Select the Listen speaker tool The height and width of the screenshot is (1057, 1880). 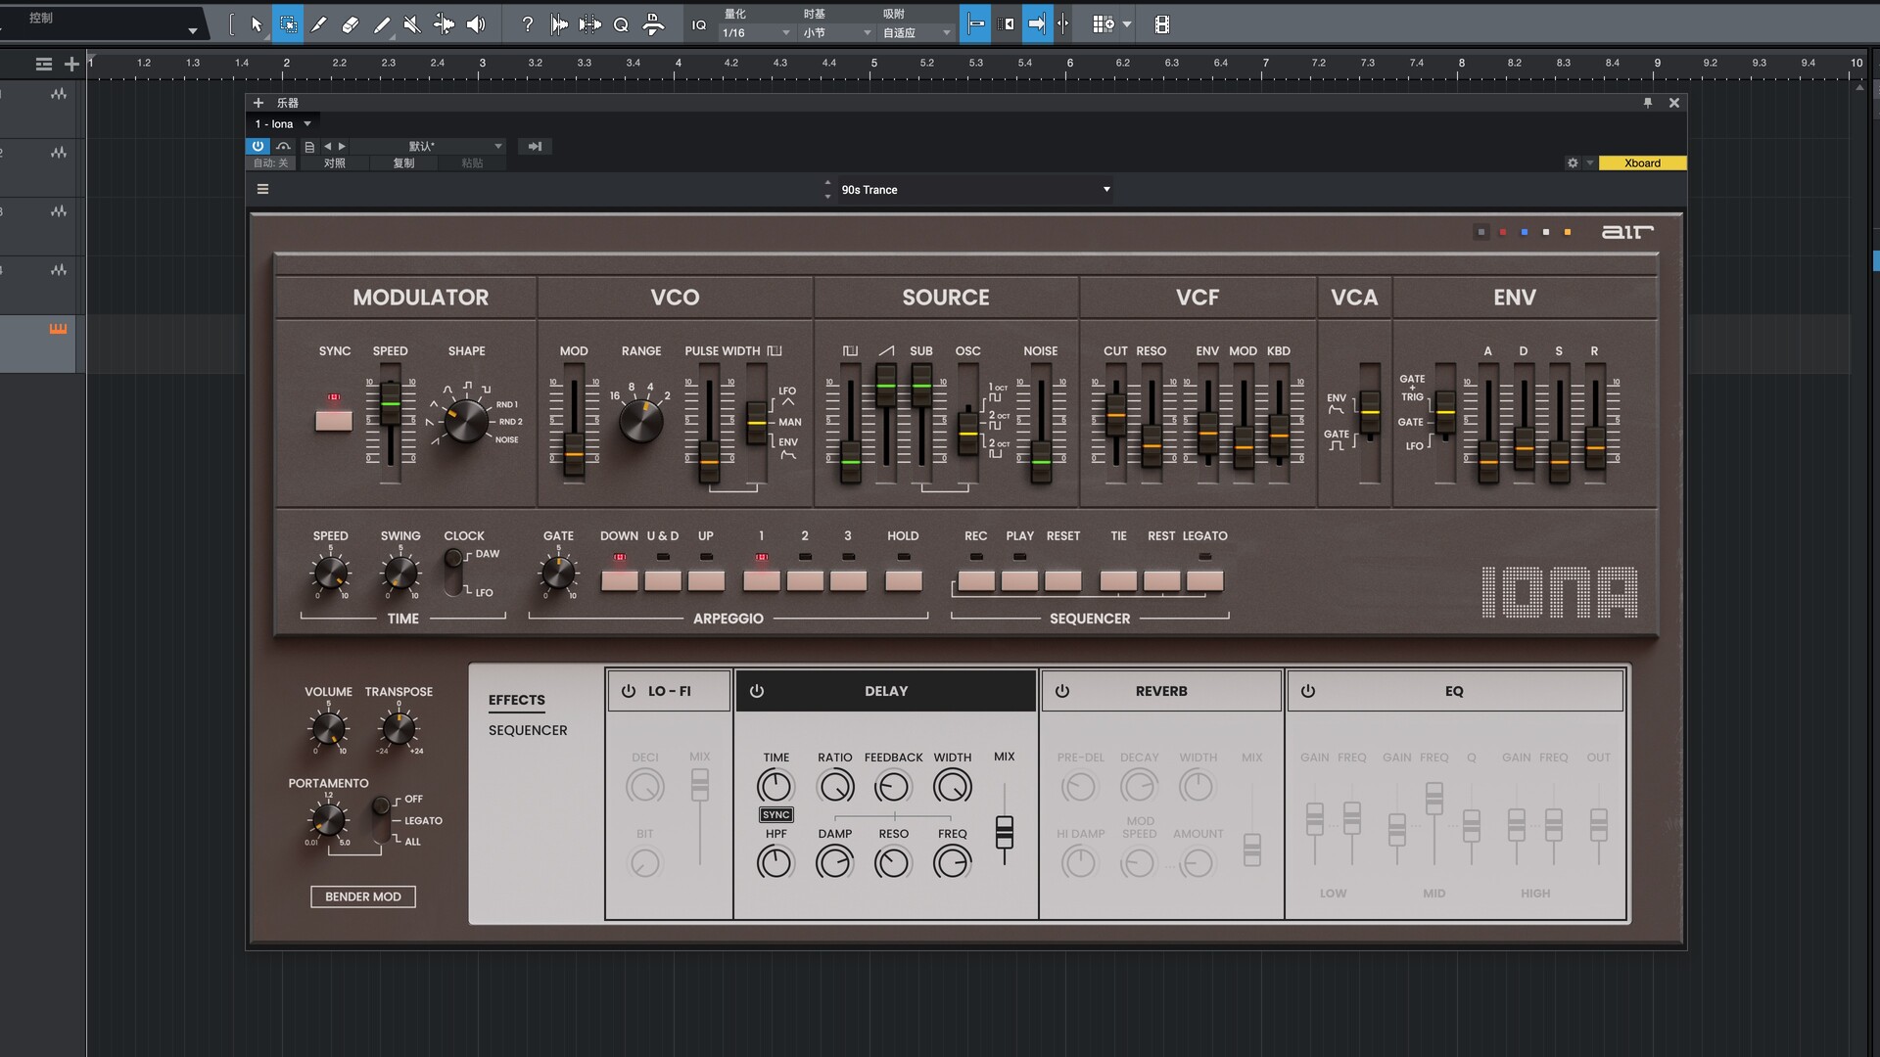476,24
